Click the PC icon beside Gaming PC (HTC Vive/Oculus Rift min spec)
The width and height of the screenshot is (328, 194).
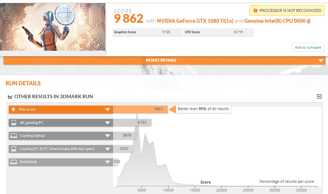pos(14,149)
